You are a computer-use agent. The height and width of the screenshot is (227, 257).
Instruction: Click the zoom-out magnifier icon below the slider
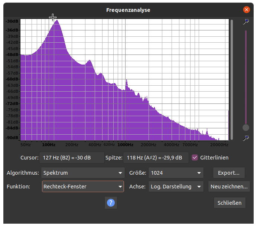(x=246, y=138)
